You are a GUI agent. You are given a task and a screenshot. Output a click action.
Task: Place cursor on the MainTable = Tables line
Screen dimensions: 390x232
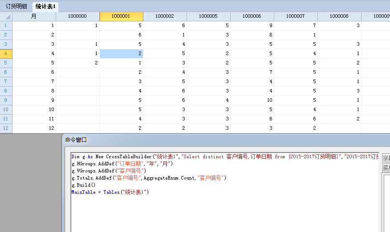click(110, 192)
